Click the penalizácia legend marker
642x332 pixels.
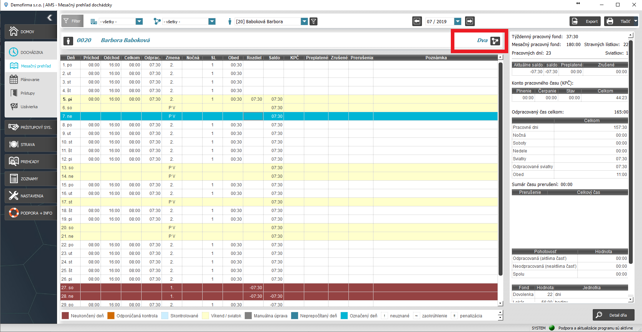pyautogui.click(x=454, y=316)
